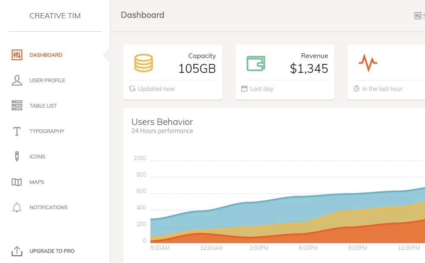
Task: Open the USER PROFILE menu item
Action: click(47, 80)
